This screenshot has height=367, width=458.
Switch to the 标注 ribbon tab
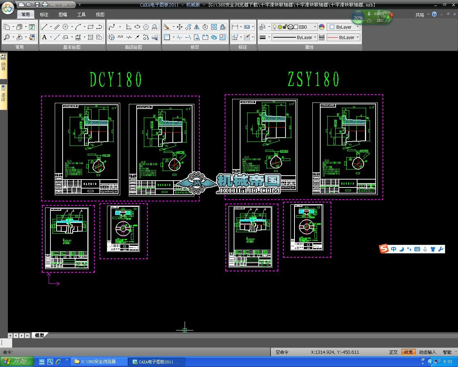pos(44,15)
